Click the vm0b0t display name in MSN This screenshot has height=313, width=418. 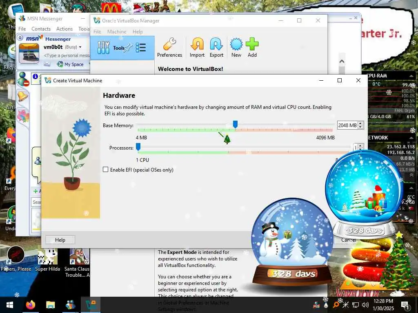(x=53, y=47)
